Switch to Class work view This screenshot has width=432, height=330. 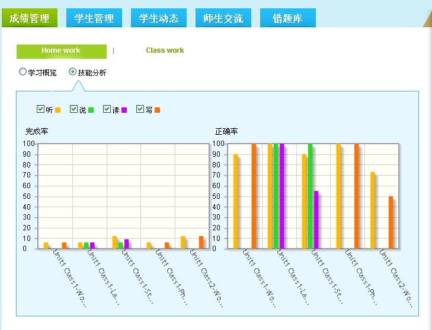165,51
